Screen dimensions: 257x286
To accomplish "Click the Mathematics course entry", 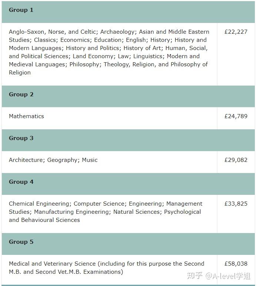I will point(26,116).
